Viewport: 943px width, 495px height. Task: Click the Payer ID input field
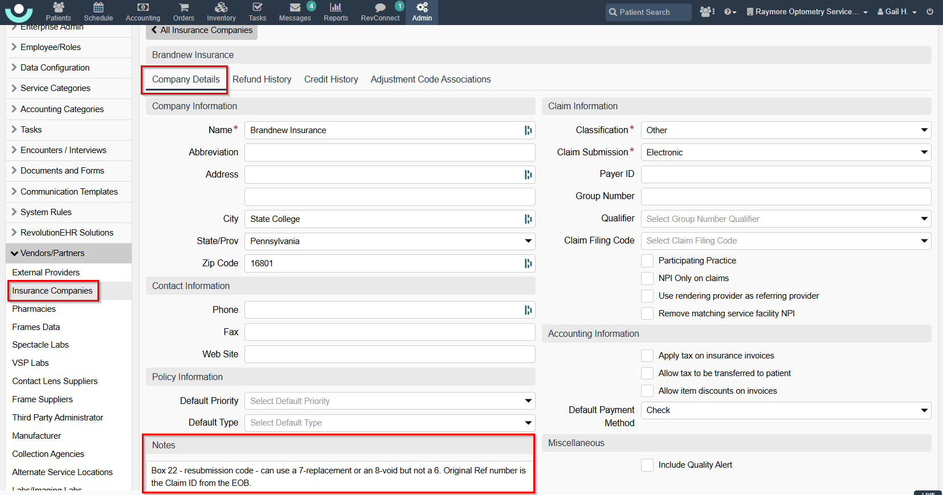(786, 174)
